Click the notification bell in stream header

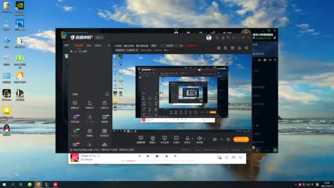pyautogui.click(x=239, y=48)
